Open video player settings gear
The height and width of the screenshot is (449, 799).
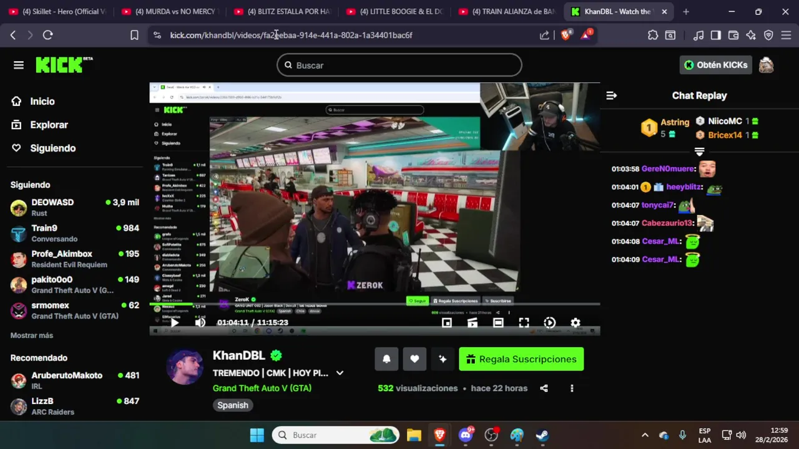tap(576, 322)
